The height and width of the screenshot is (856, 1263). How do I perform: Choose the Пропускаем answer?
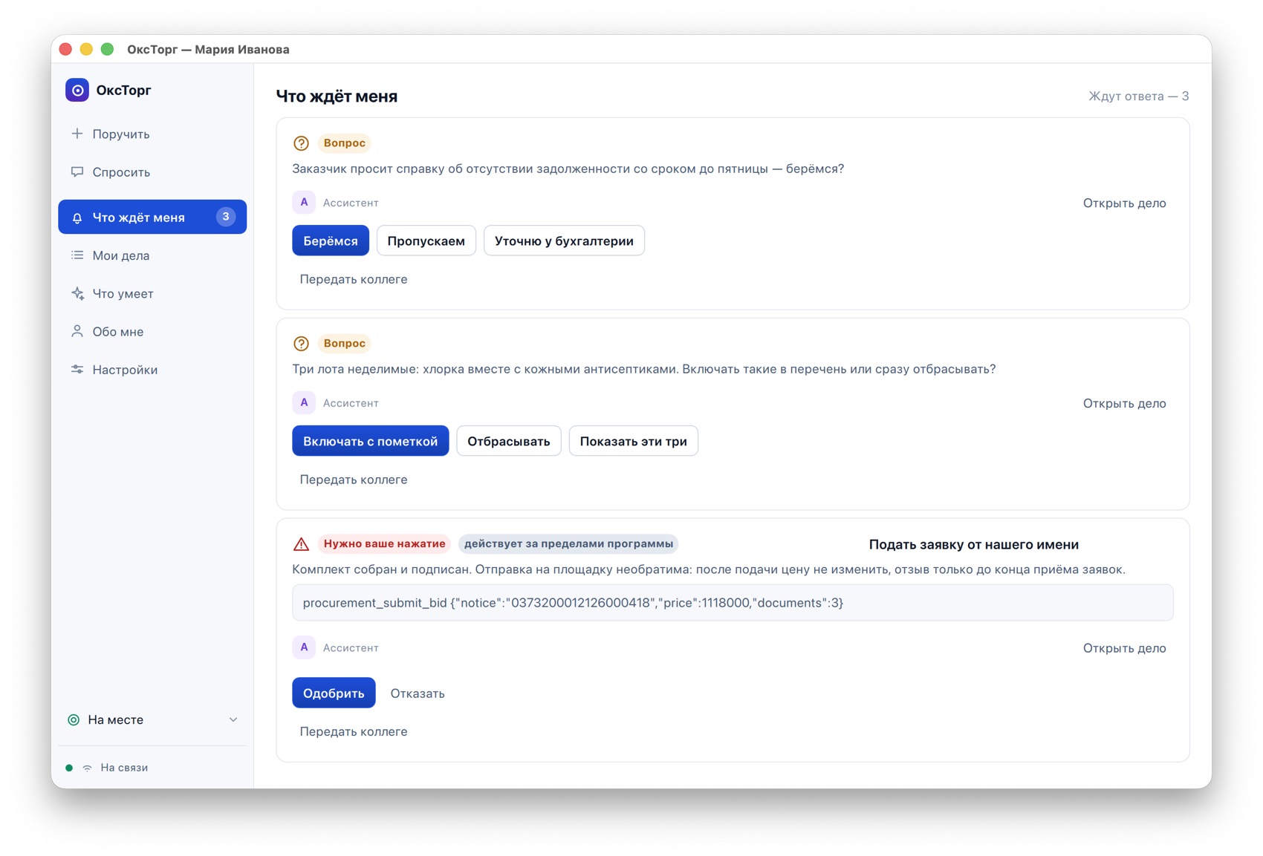[426, 241]
